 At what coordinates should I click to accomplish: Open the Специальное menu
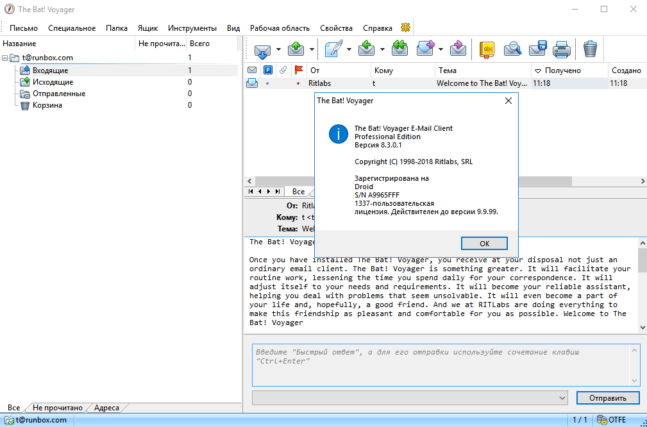point(72,28)
